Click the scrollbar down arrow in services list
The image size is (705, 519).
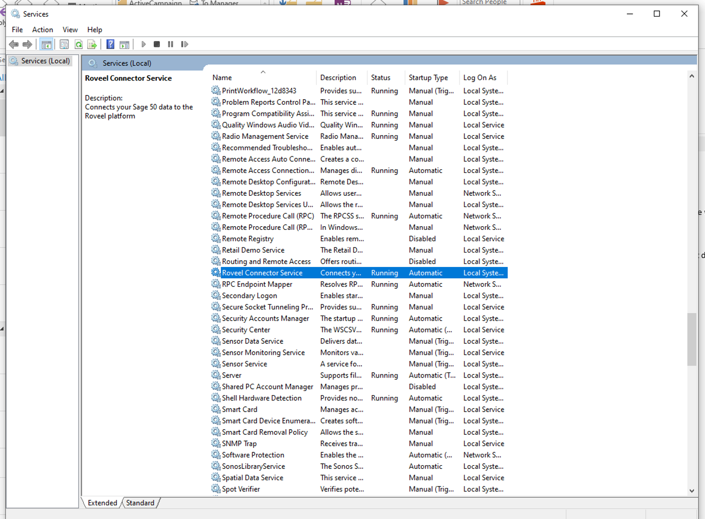(692, 491)
